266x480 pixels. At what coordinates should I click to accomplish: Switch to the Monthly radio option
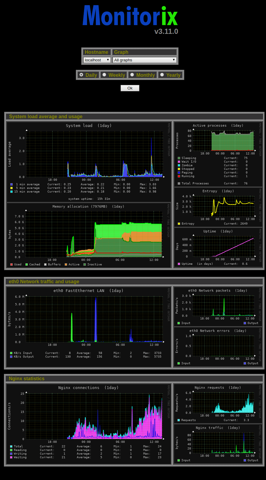click(132, 75)
